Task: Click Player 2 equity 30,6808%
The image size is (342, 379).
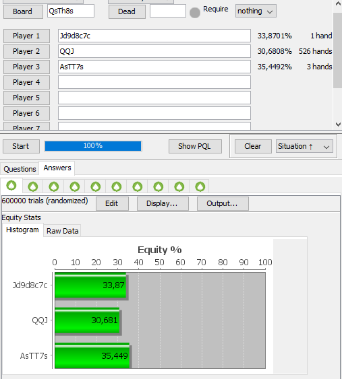Action: pyautogui.click(x=275, y=51)
